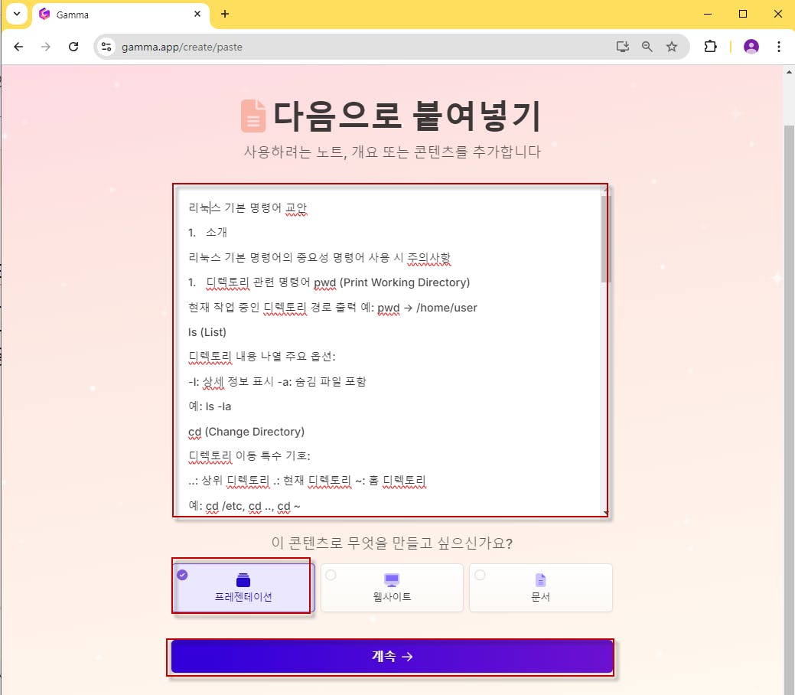Click the page scrollbar up arrow
This screenshot has width=795, height=695.
click(789, 72)
